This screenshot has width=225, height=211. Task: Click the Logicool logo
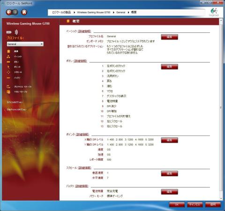pos(214,12)
